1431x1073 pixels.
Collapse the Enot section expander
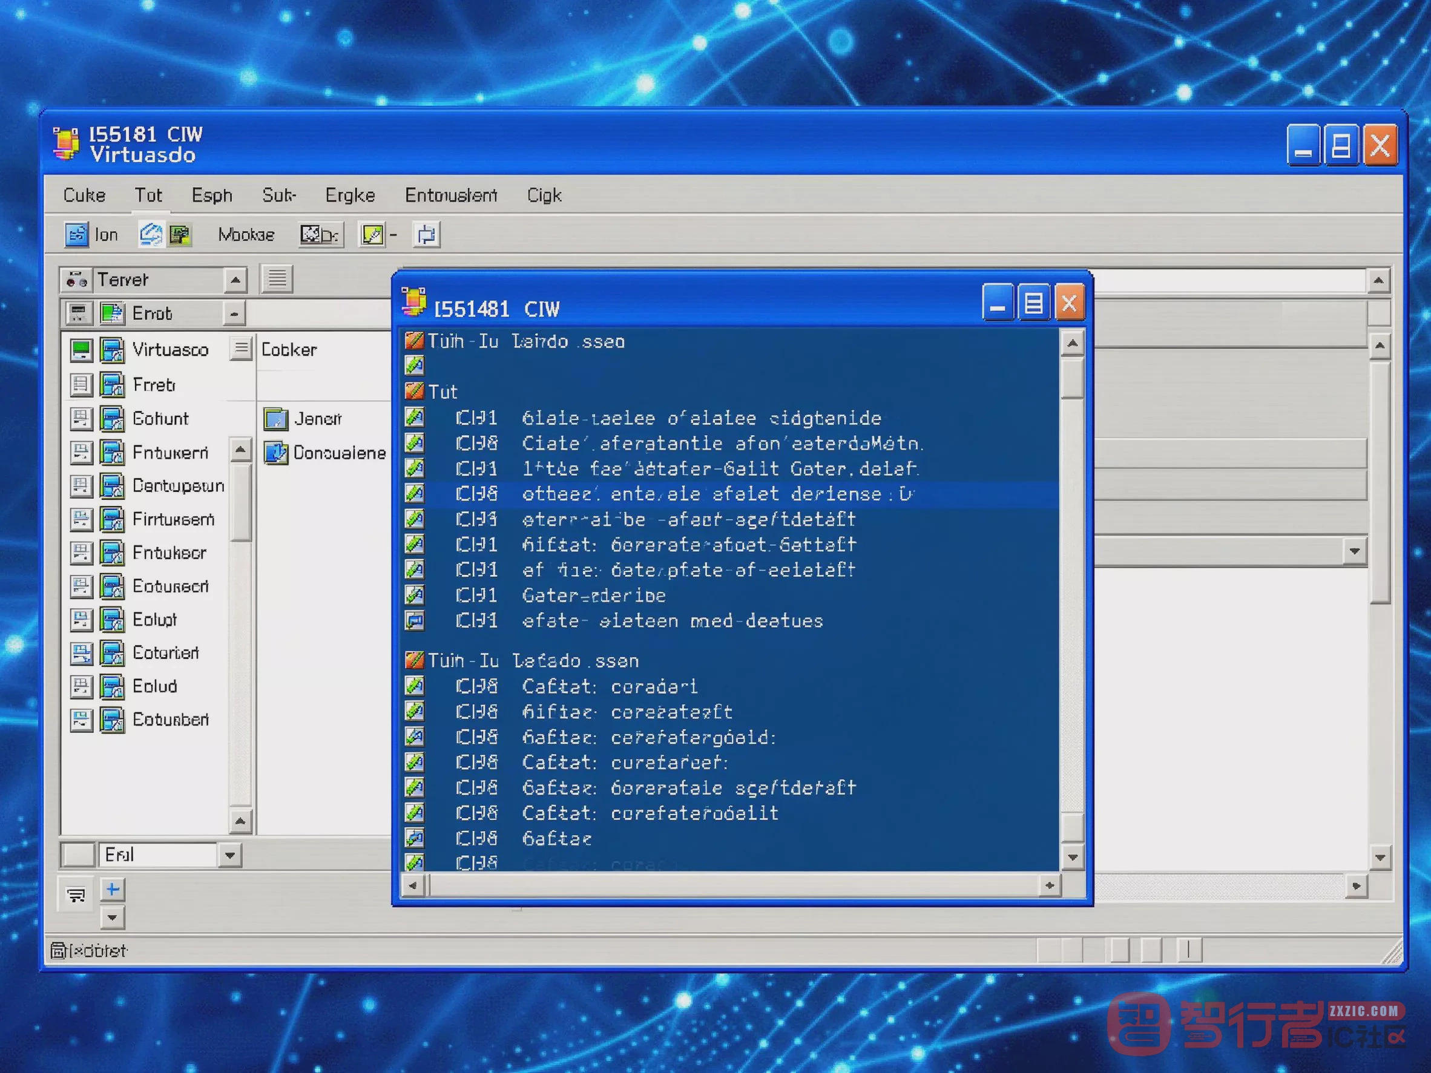pyautogui.click(x=234, y=313)
